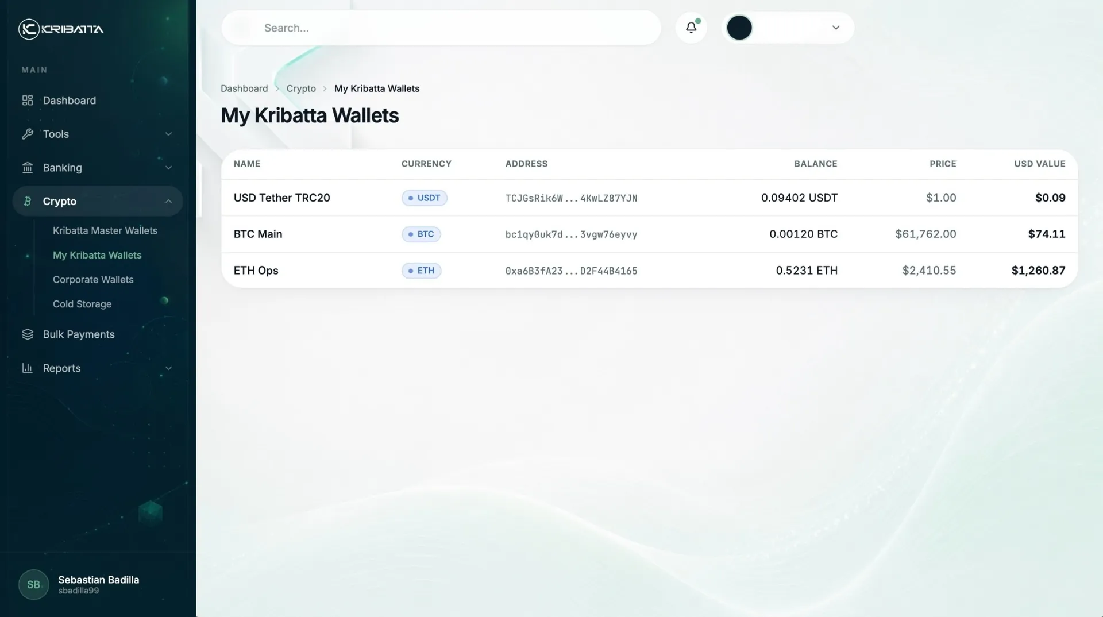Open Kribatta Master Wallets submenu item
The height and width of the screenshot is (617, 1103).
click(105, 230)
